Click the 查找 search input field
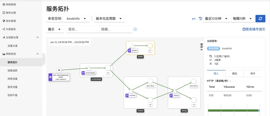This screenshot has width=270, height=116. point(83,29)
